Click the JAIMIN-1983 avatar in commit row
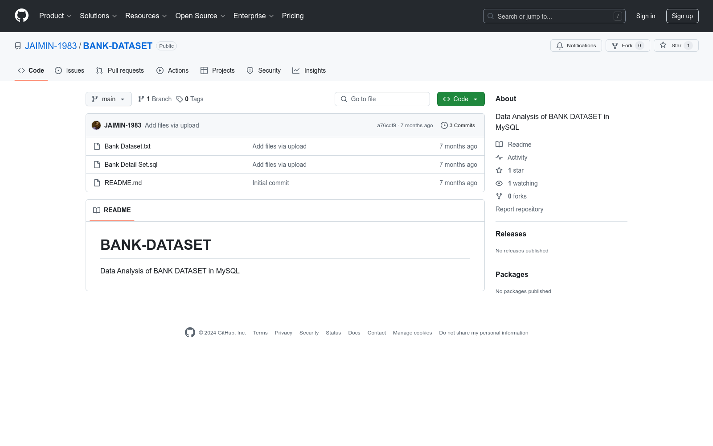 pos(96,125)
